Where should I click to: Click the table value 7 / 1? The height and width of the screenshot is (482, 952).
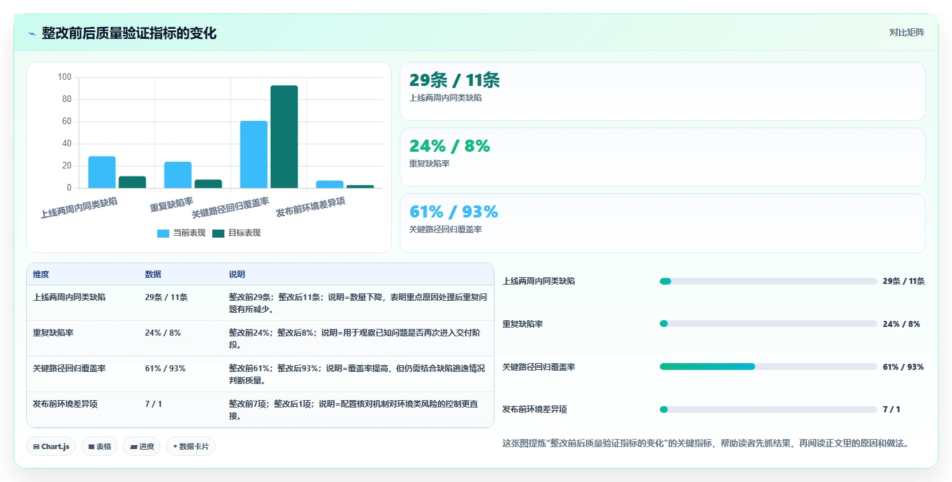(154, 404)
